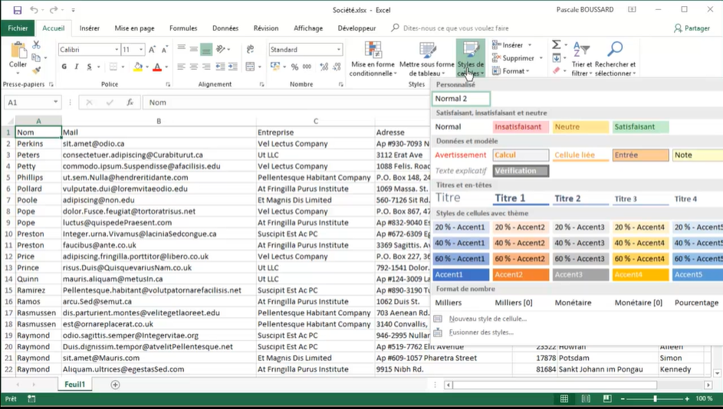Viewport: 723px width, 409px height.
Task: Expand the Name Box dropdown arrow
Action: click(x=55, y=102)
